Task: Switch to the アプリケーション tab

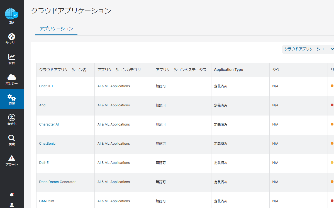Action: point(56,29)
